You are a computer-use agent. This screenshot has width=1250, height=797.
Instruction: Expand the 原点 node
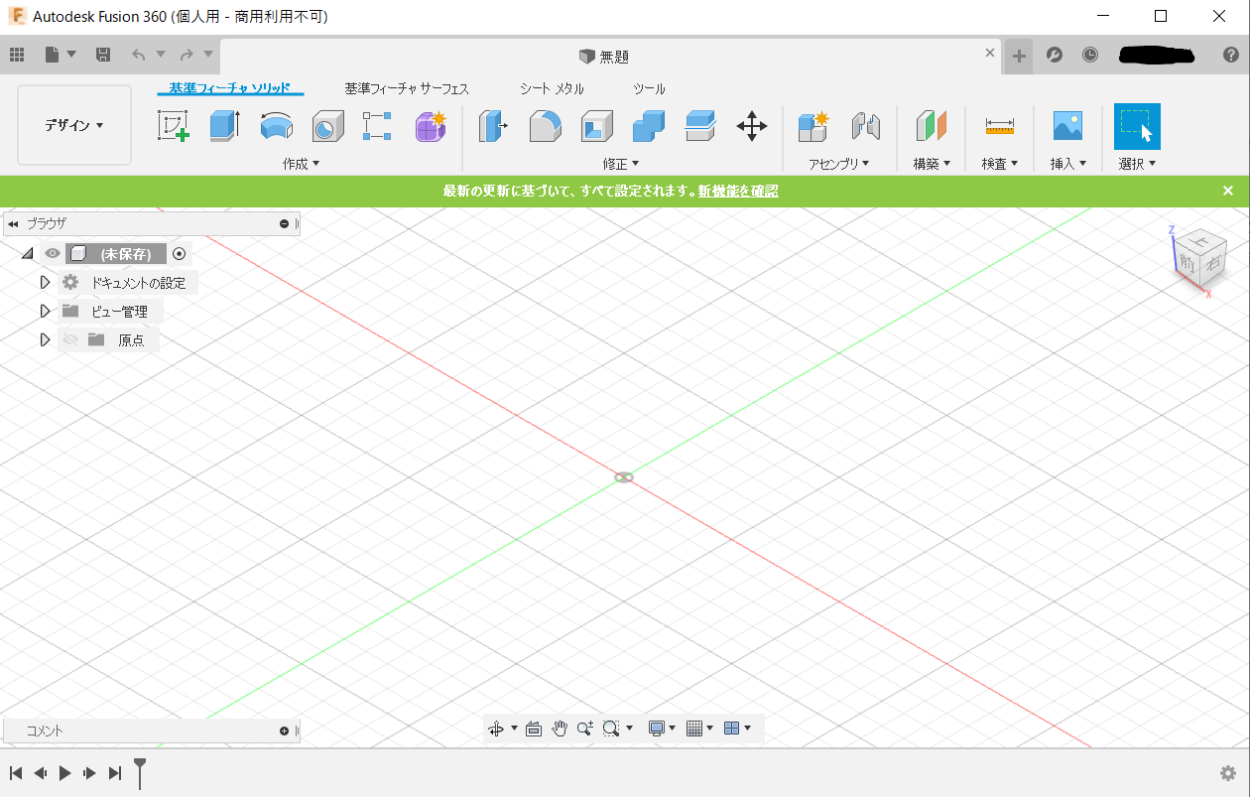pos(45,339)
